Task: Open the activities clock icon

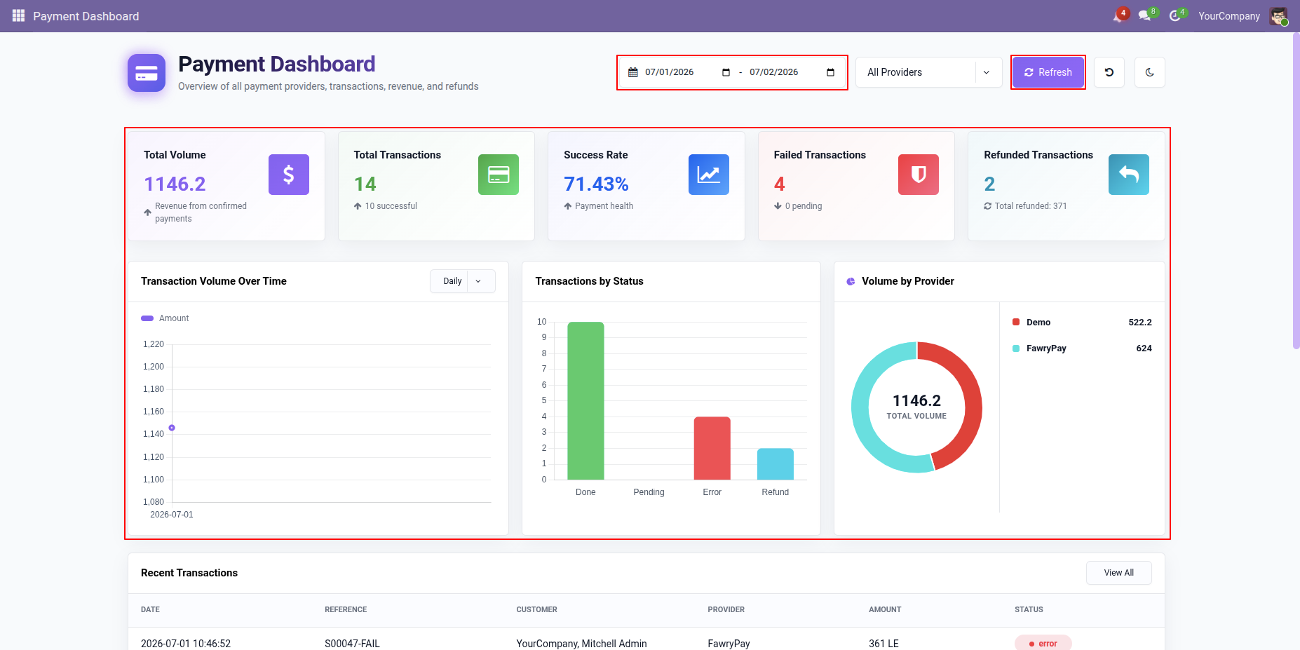Action: point(1176,15)
